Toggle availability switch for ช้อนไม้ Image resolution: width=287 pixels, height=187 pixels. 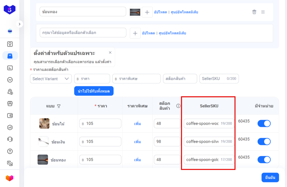[264, 123]
